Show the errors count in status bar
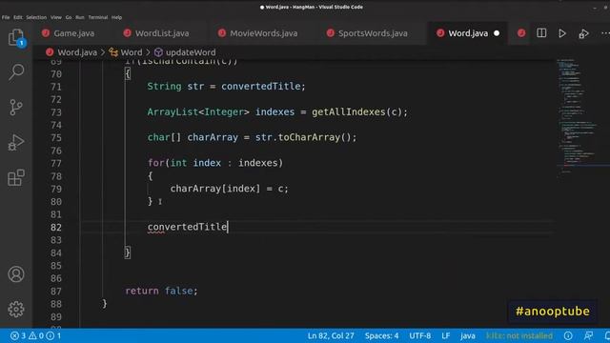Screen dimensions: 610x343 point(18,335)
